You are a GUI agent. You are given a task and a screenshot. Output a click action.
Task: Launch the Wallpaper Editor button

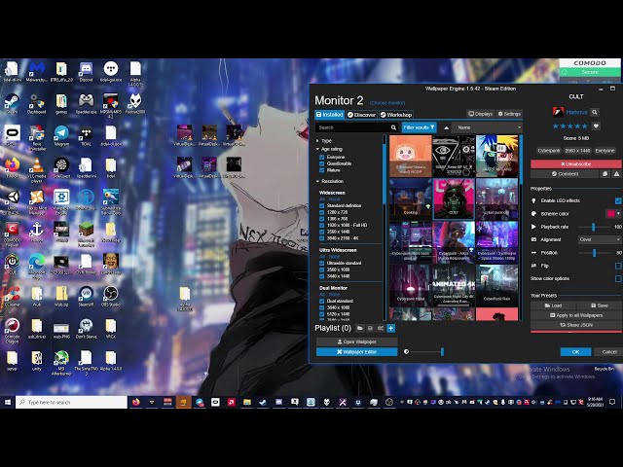[x=356, y=352]
